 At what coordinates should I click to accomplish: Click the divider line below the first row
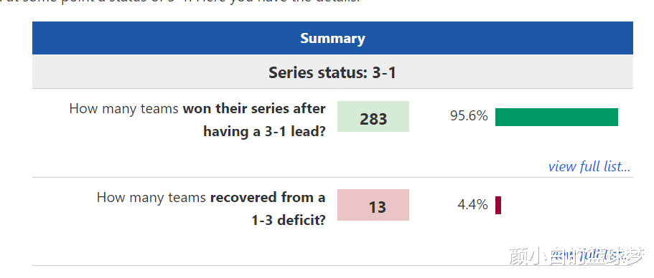[332, 177]
